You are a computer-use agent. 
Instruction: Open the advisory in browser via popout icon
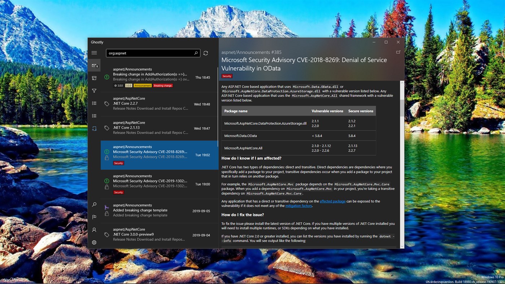[398, 52]
